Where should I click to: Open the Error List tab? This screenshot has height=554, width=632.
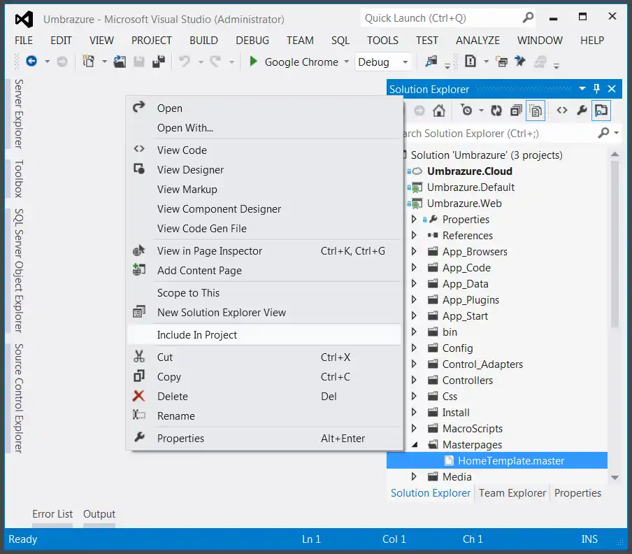(52, 514)
